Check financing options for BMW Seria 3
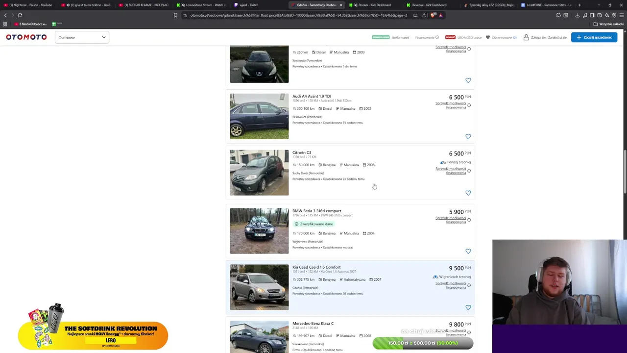The height and width of the screenshot is (353, 627). (x=451, y=220)
